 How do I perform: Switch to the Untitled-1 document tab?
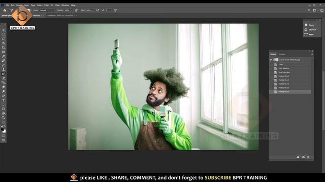coord(60,16)
